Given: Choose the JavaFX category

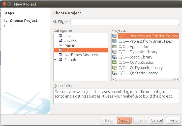Looking at the screenshot, I should click(70, 41).
